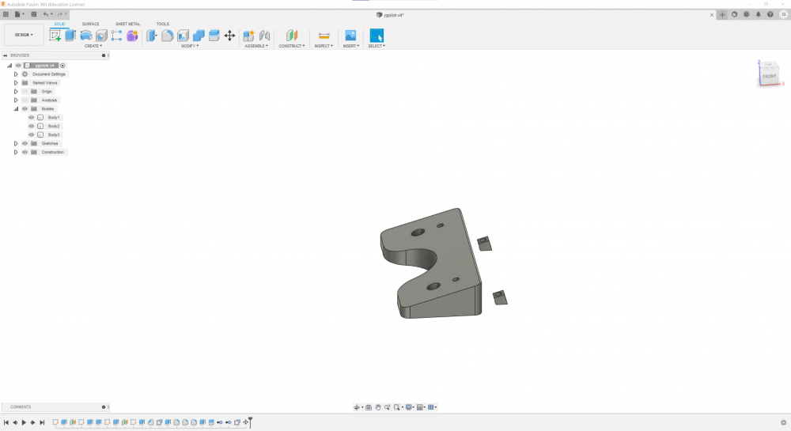Viewport: 791px width, 431px height.
Task: Click the Move/Copy arrows icon
Action: (x=229, y=36)
